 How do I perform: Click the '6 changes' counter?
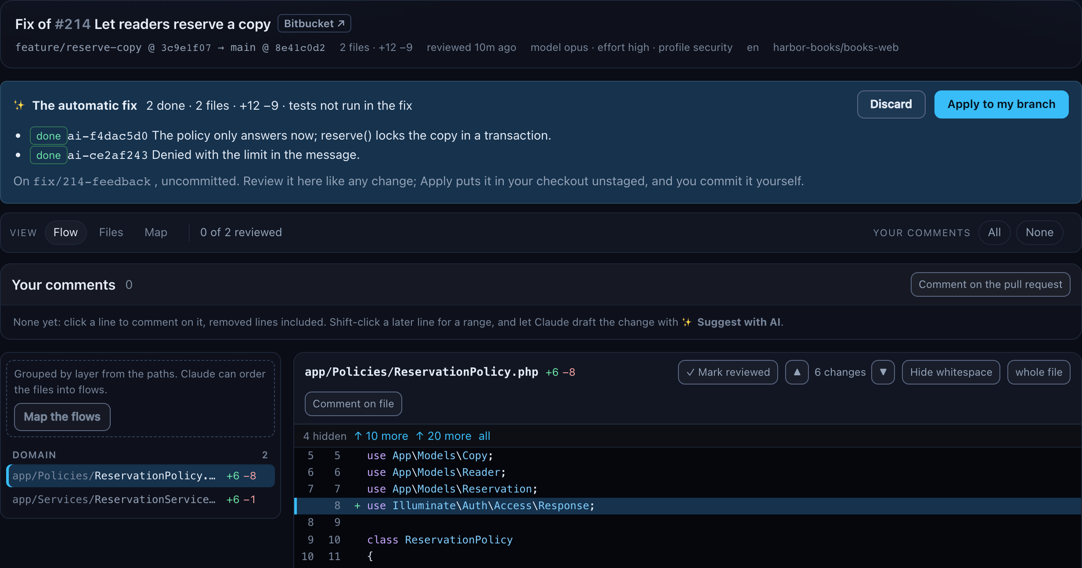coord(840,372)
